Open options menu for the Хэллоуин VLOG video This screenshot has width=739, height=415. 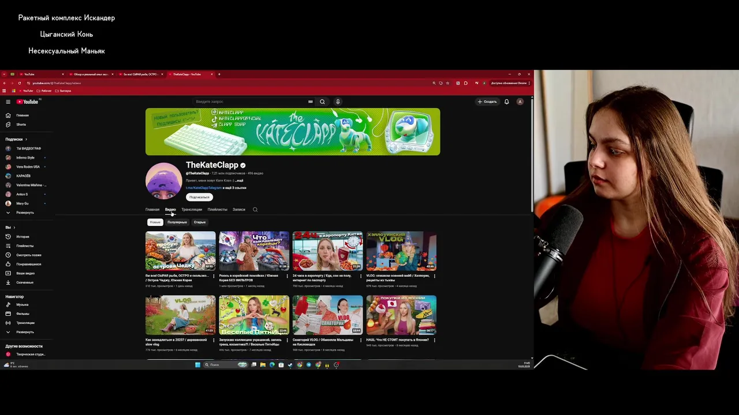click(434, 276)
